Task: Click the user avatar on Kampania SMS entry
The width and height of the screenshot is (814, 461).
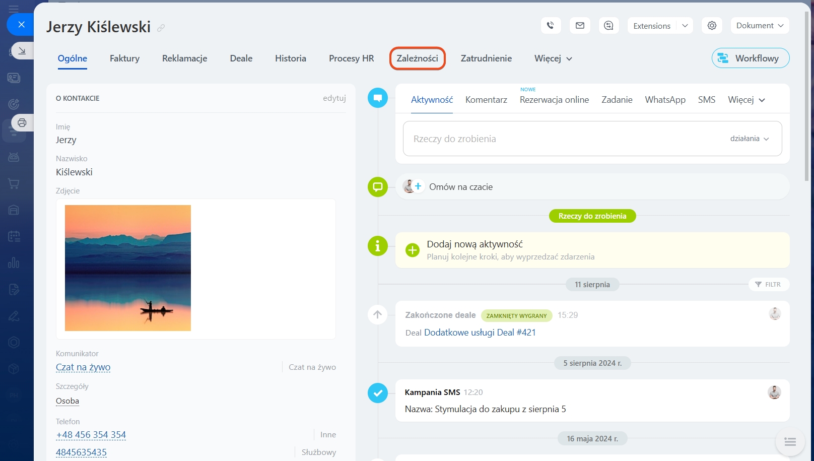Action: tap(774, 392)
